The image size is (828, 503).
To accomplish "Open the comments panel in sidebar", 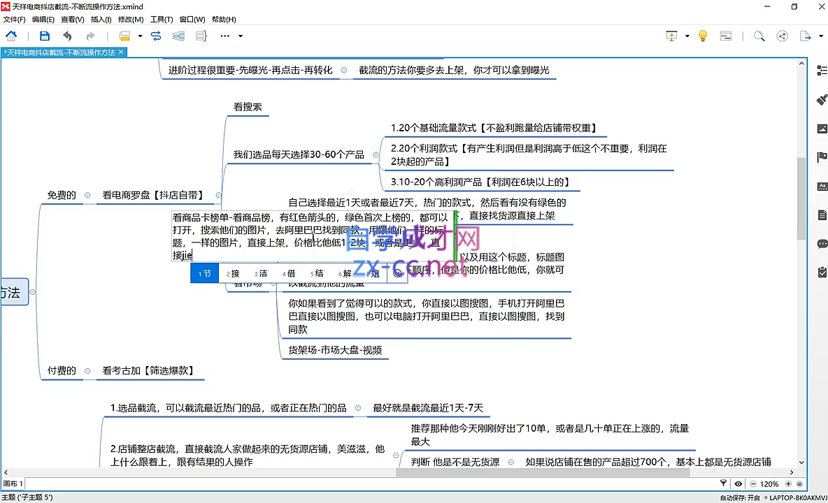I will 822,244.
